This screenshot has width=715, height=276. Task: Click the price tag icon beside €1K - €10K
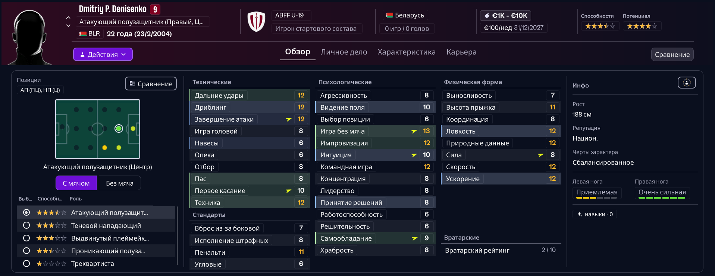point(487,16)
